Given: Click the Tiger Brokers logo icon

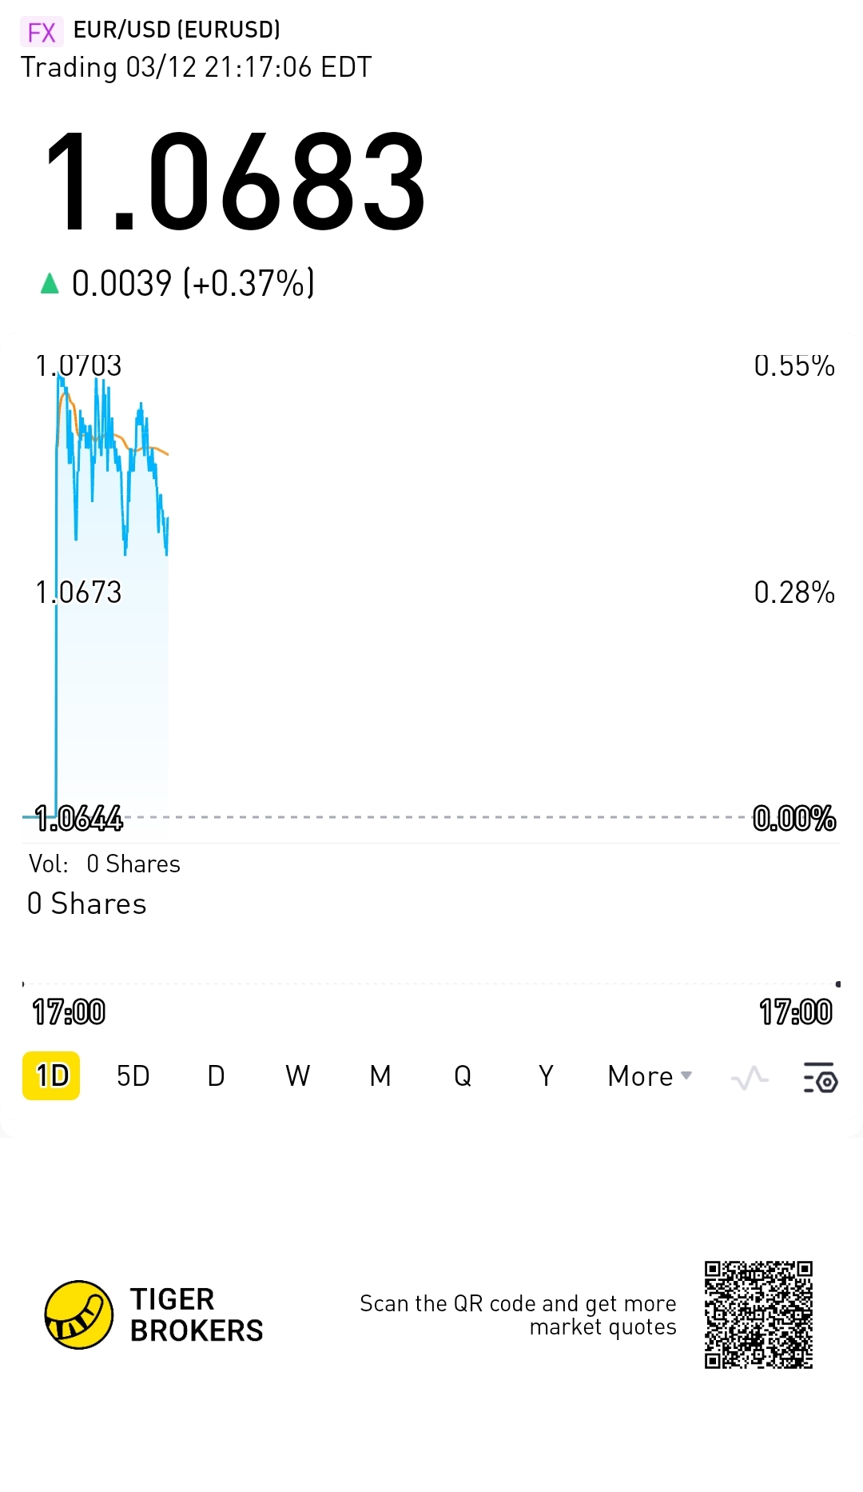Looking at the screenshot, I should click(x=78, y=1314).
